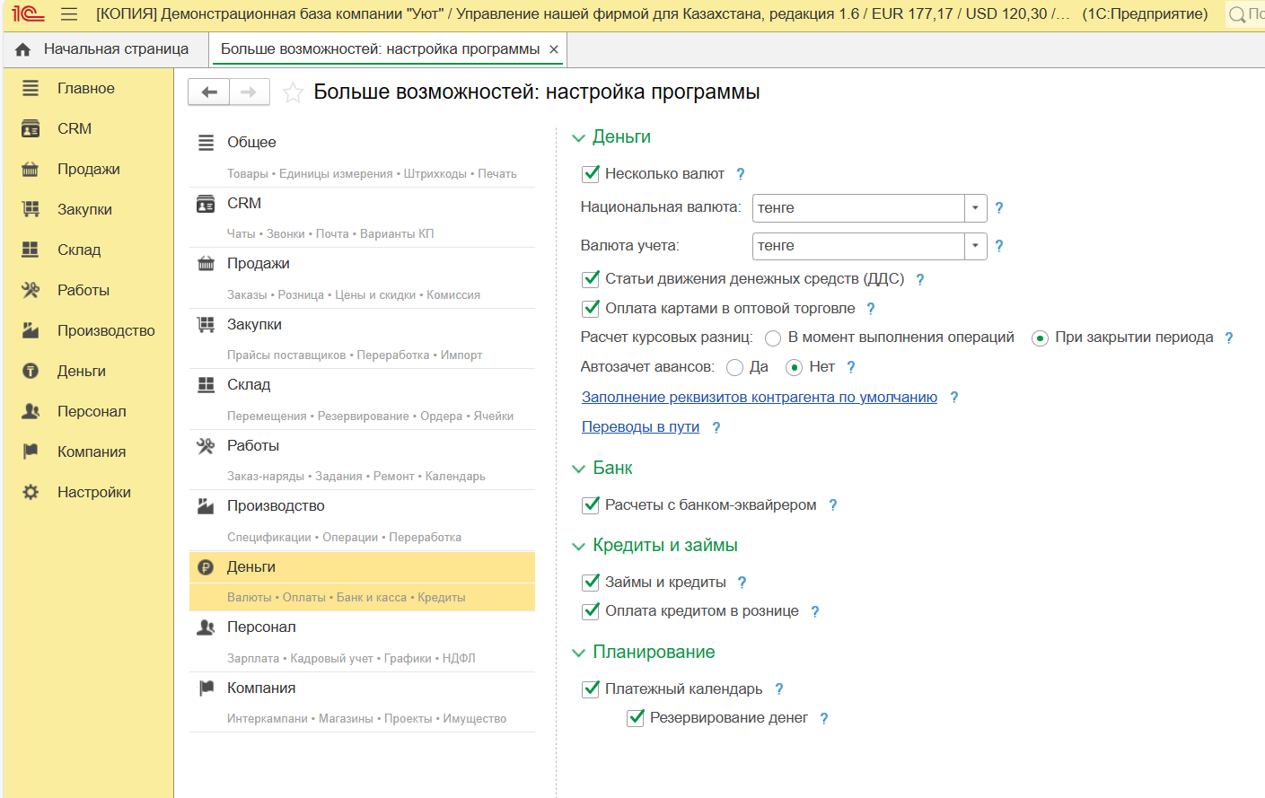1265x798 pixels.
Task: Click the CRM icon in left sidebar
Action: click(31, 129)
